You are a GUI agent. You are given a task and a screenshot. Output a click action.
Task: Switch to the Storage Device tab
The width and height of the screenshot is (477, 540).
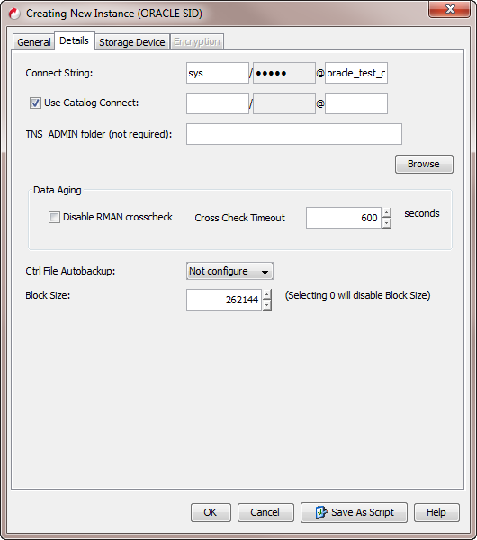coord(132,42)
